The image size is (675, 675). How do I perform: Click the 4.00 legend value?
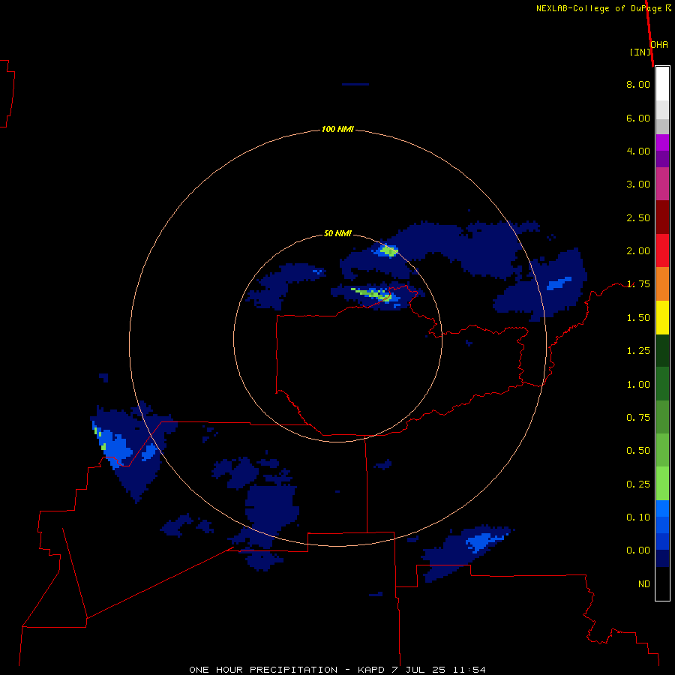click(638, 151)
